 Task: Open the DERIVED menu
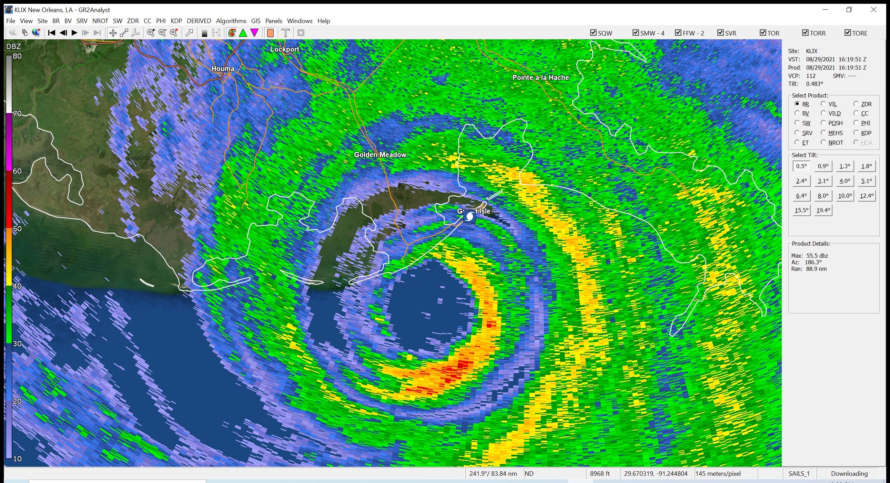[199, 21]
